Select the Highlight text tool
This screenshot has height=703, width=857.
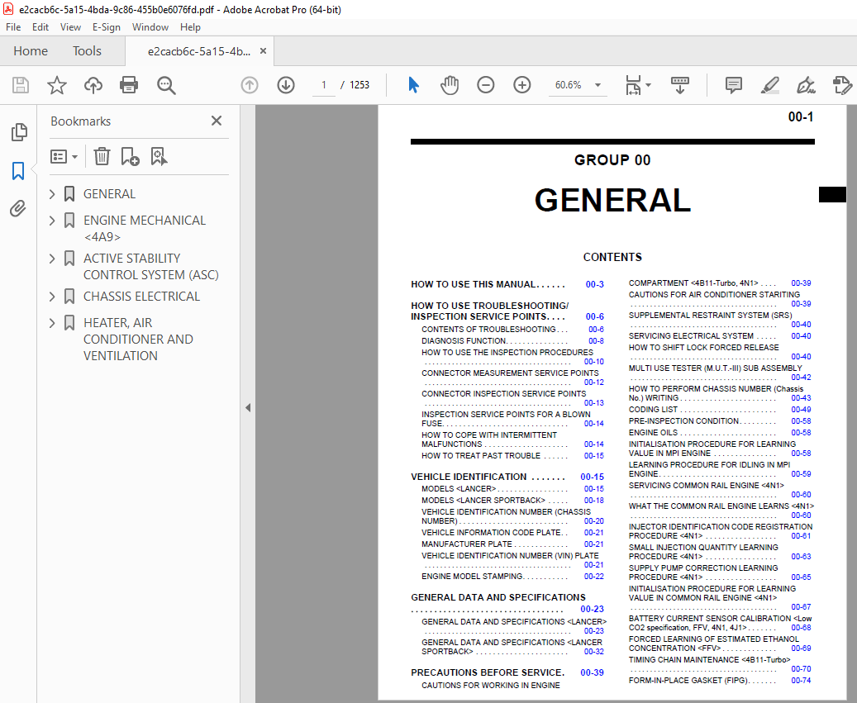[x=769, y=85]
